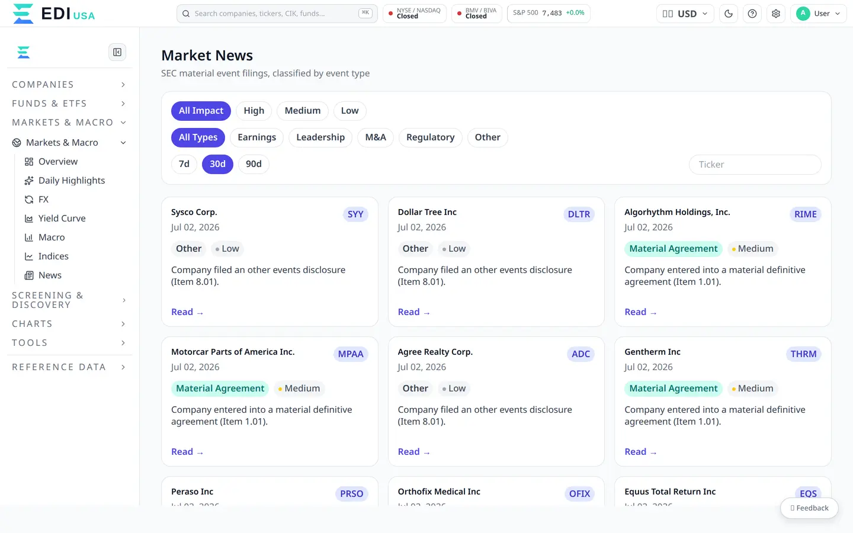Filter by High impact

click(x=254, y=111)
